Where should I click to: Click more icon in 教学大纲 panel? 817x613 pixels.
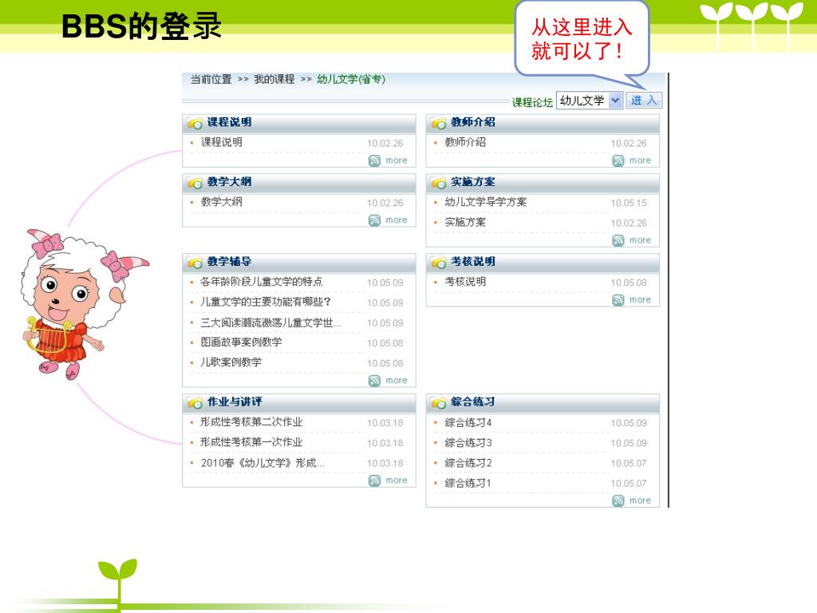coord(375,220)
